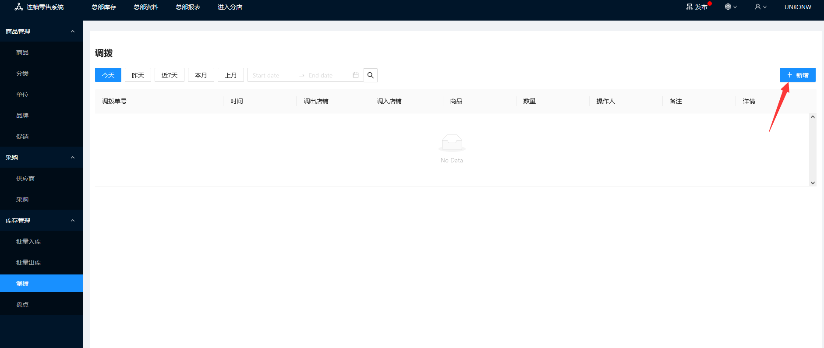
Task: Collapse the 采购 menu group
Action: pyautogui.click(x=41, y=158)
